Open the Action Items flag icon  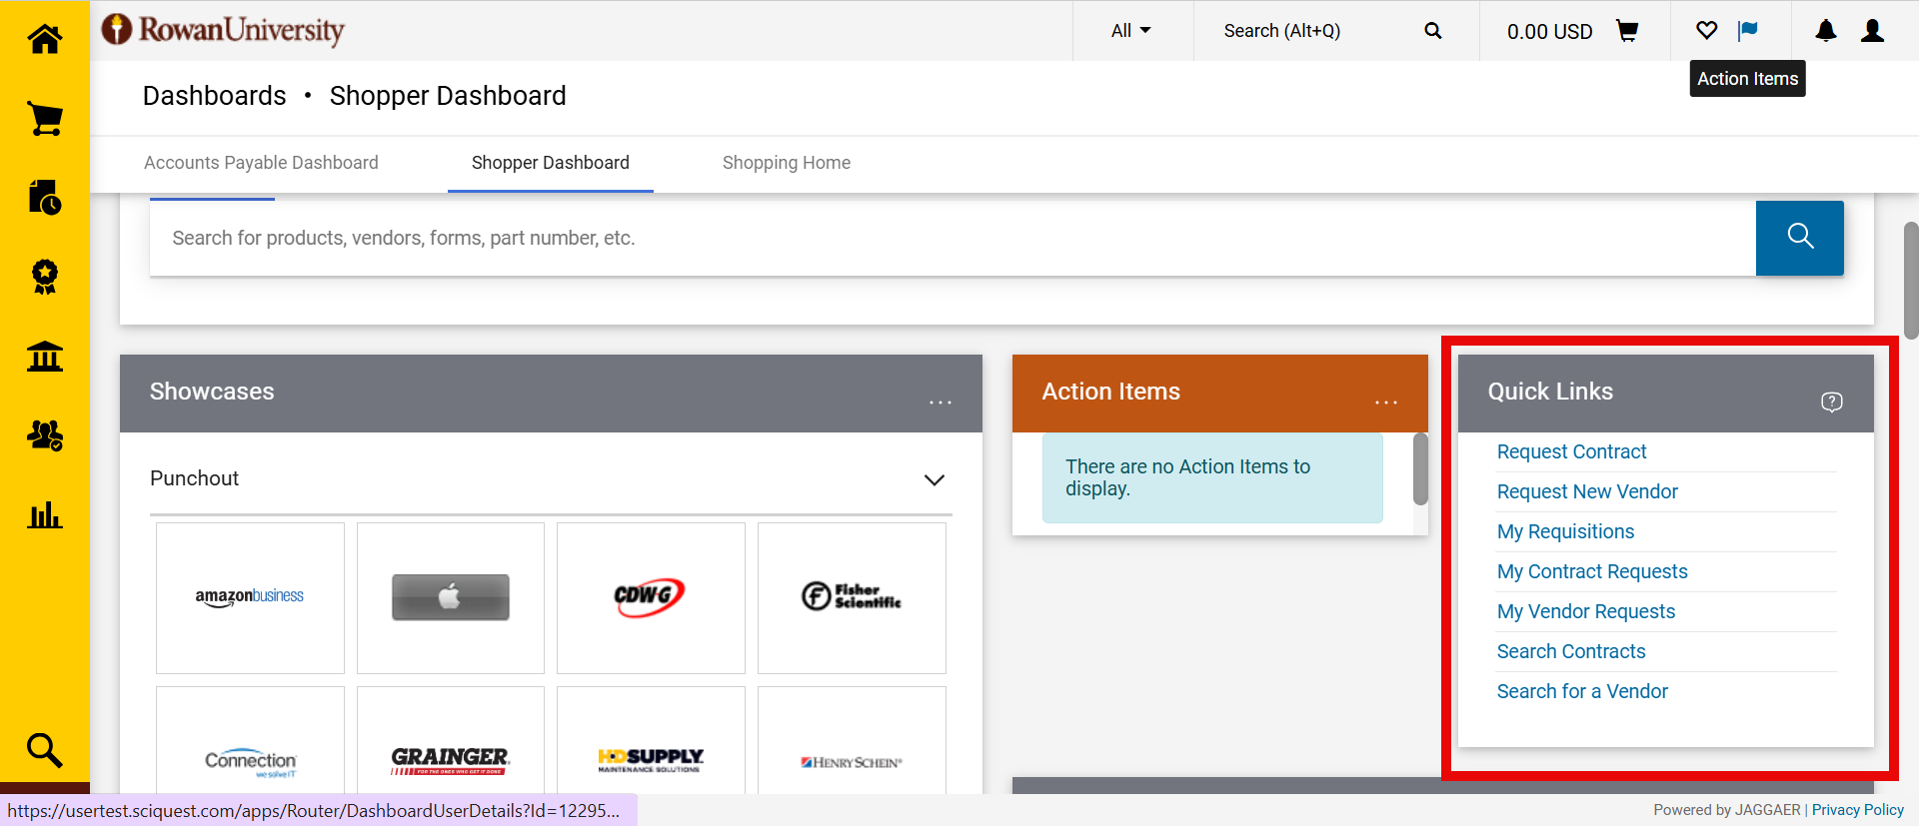(1747, 31)
